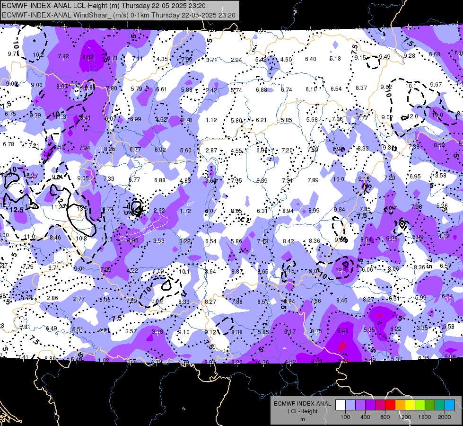Click the wind shear value 5.46
This screenshot has height=426, width=463.
(343, 330)
